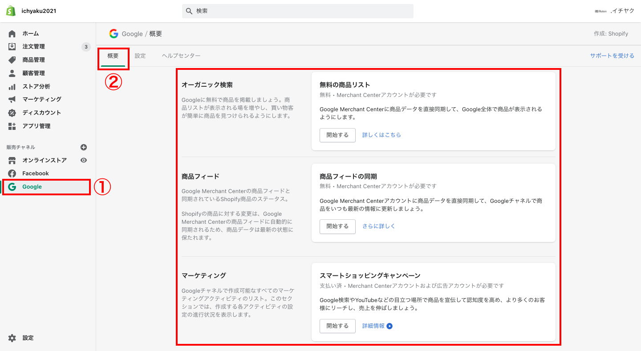
Task: Click the 無料の商品リスト card title
Action: pyautogui.click(x=345, y=85)
